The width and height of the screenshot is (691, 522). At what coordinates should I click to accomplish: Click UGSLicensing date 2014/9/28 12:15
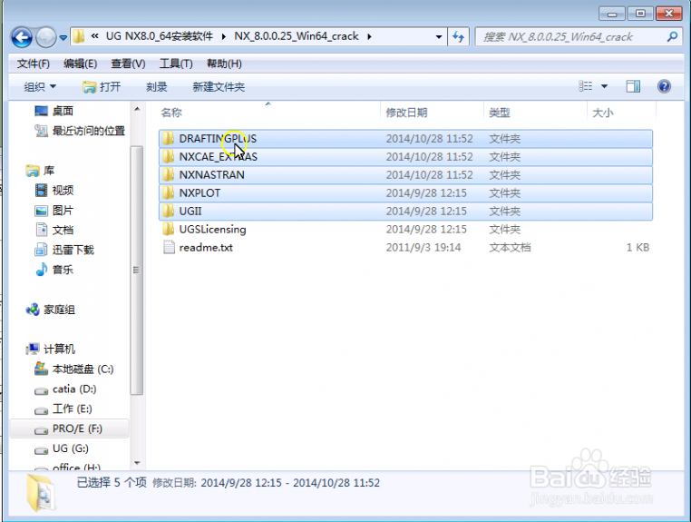coord(425,230)
